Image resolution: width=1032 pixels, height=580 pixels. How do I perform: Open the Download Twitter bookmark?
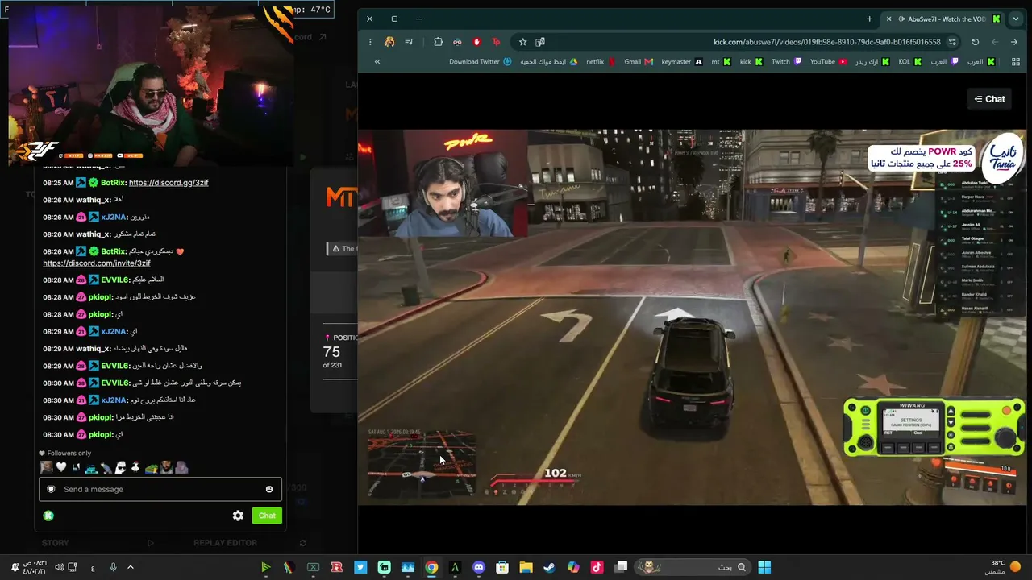(480, 62)
